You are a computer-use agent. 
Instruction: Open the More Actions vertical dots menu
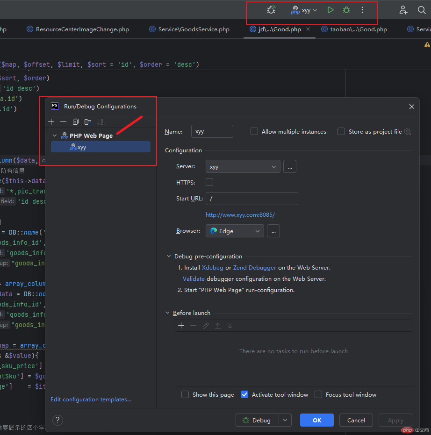click(362, 10)
